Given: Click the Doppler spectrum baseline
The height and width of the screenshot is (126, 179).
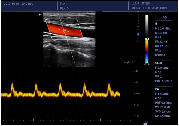Looking at the screenshot, I should click(61, 99).
